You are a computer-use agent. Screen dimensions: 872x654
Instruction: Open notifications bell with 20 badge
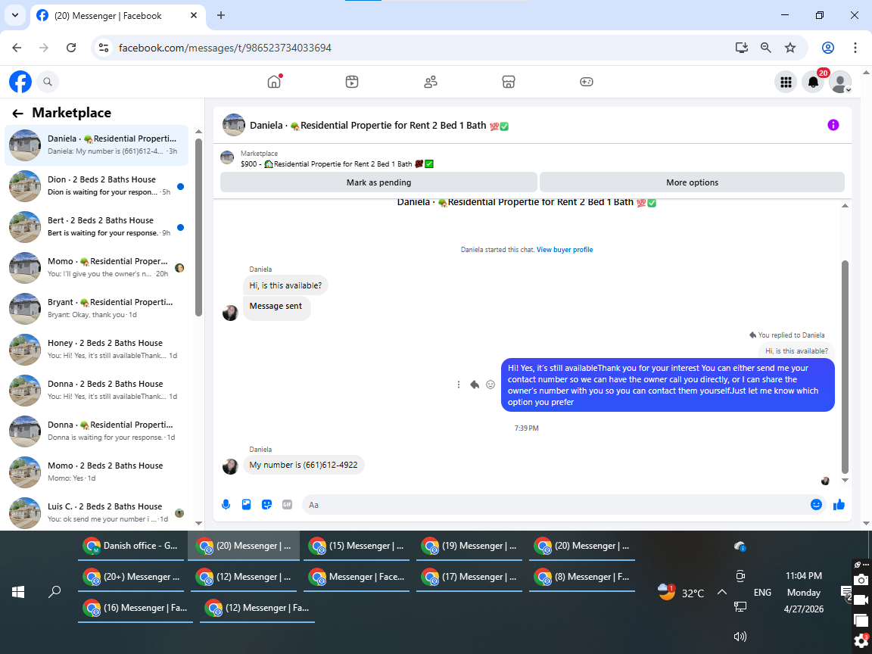coord(813,83)
